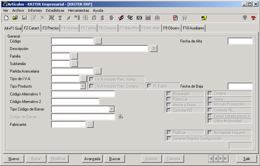Image resolution: width=260 pixels, height=166 pixels.
Task: Open Código lookup ellipsis button
Action: point(98,41)
